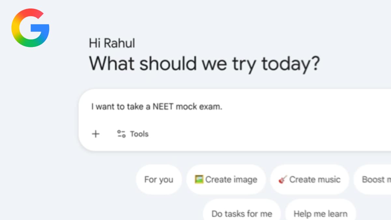The width and height of the screenshot is (391, 220).
Task: Expand attachment options via the plus control
Action: [x=95, y=134]
